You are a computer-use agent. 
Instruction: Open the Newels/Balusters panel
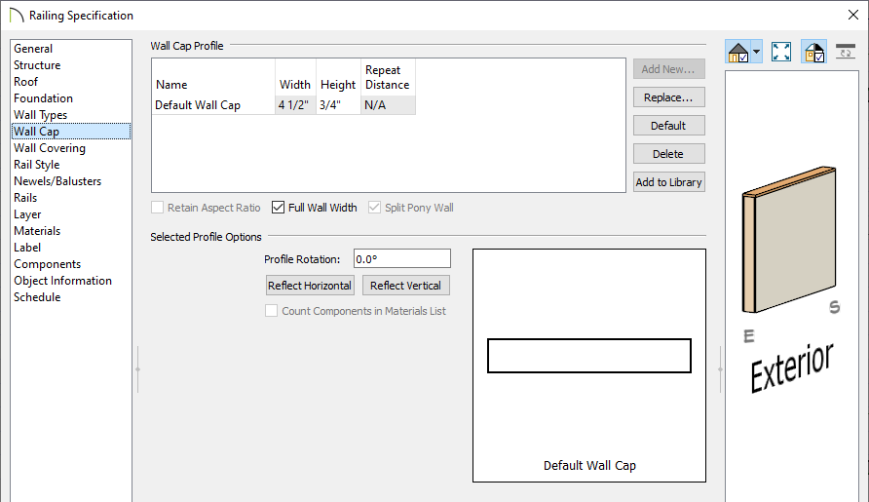(57, 181)
